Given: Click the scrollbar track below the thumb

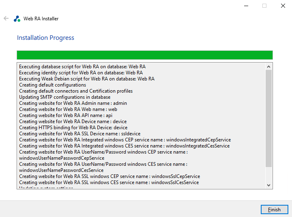Looking at the screenshot, I should (x=268, y=175).
